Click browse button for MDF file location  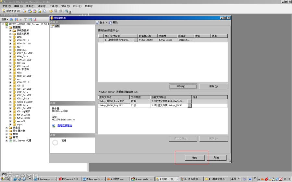tap(136, 40)
